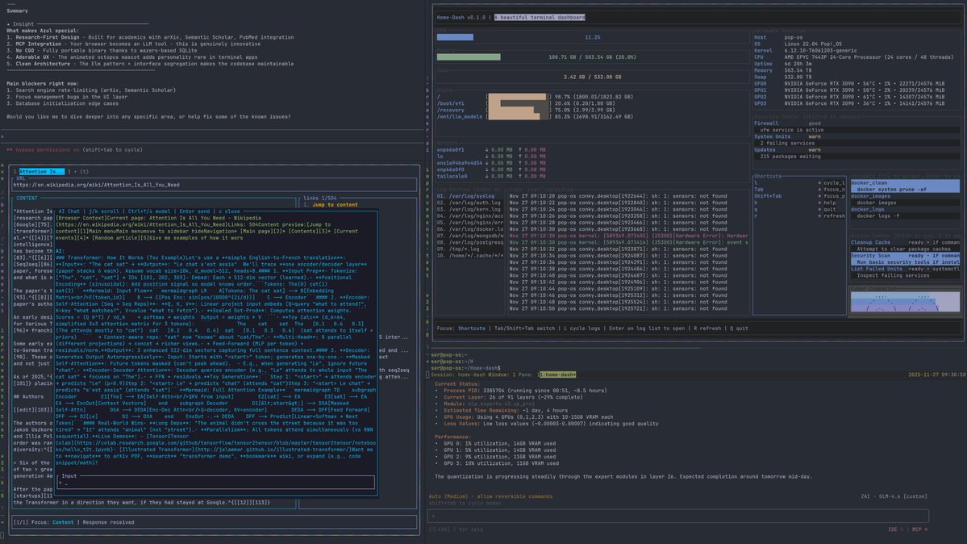This screenshot has height=544, width=967.
Task: Click the System Units warn row
Action: pyautogui.click(x=856, y=136)
